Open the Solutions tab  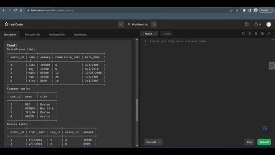(57, 34)
